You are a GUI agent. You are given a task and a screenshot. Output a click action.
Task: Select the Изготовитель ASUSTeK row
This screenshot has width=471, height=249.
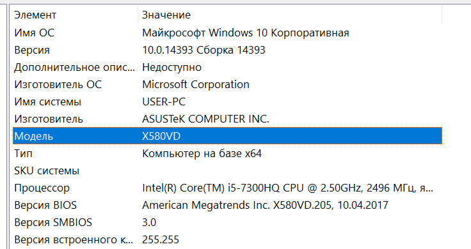point(227,119)
